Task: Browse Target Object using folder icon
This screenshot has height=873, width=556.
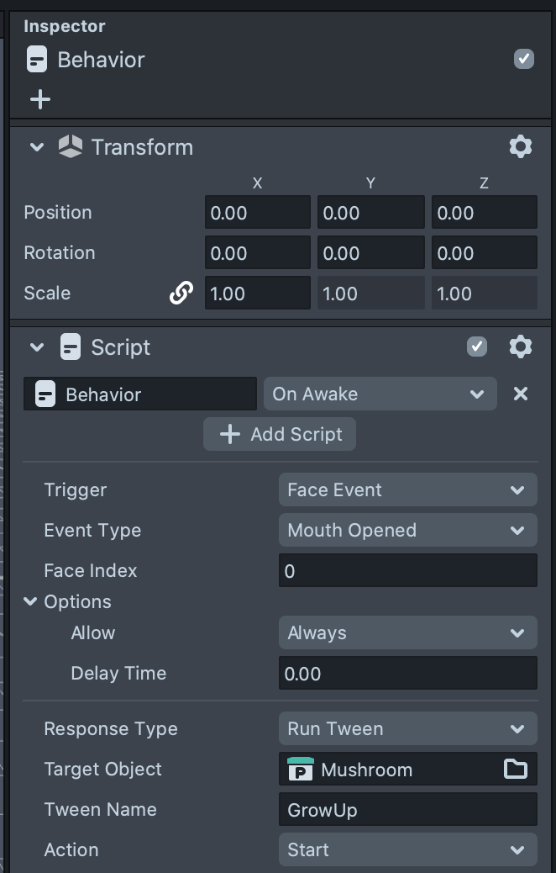Action: (515, 769)
